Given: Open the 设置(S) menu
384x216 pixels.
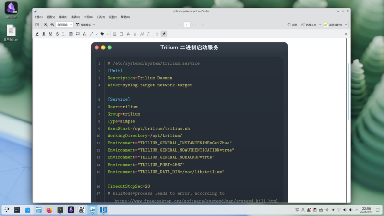Looking at the screenshot, I should coord(113,17).
